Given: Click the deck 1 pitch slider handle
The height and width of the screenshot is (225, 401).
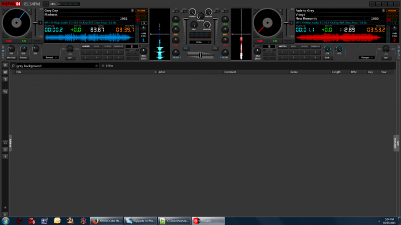Looking at the screenshot, I should (35, 22).
